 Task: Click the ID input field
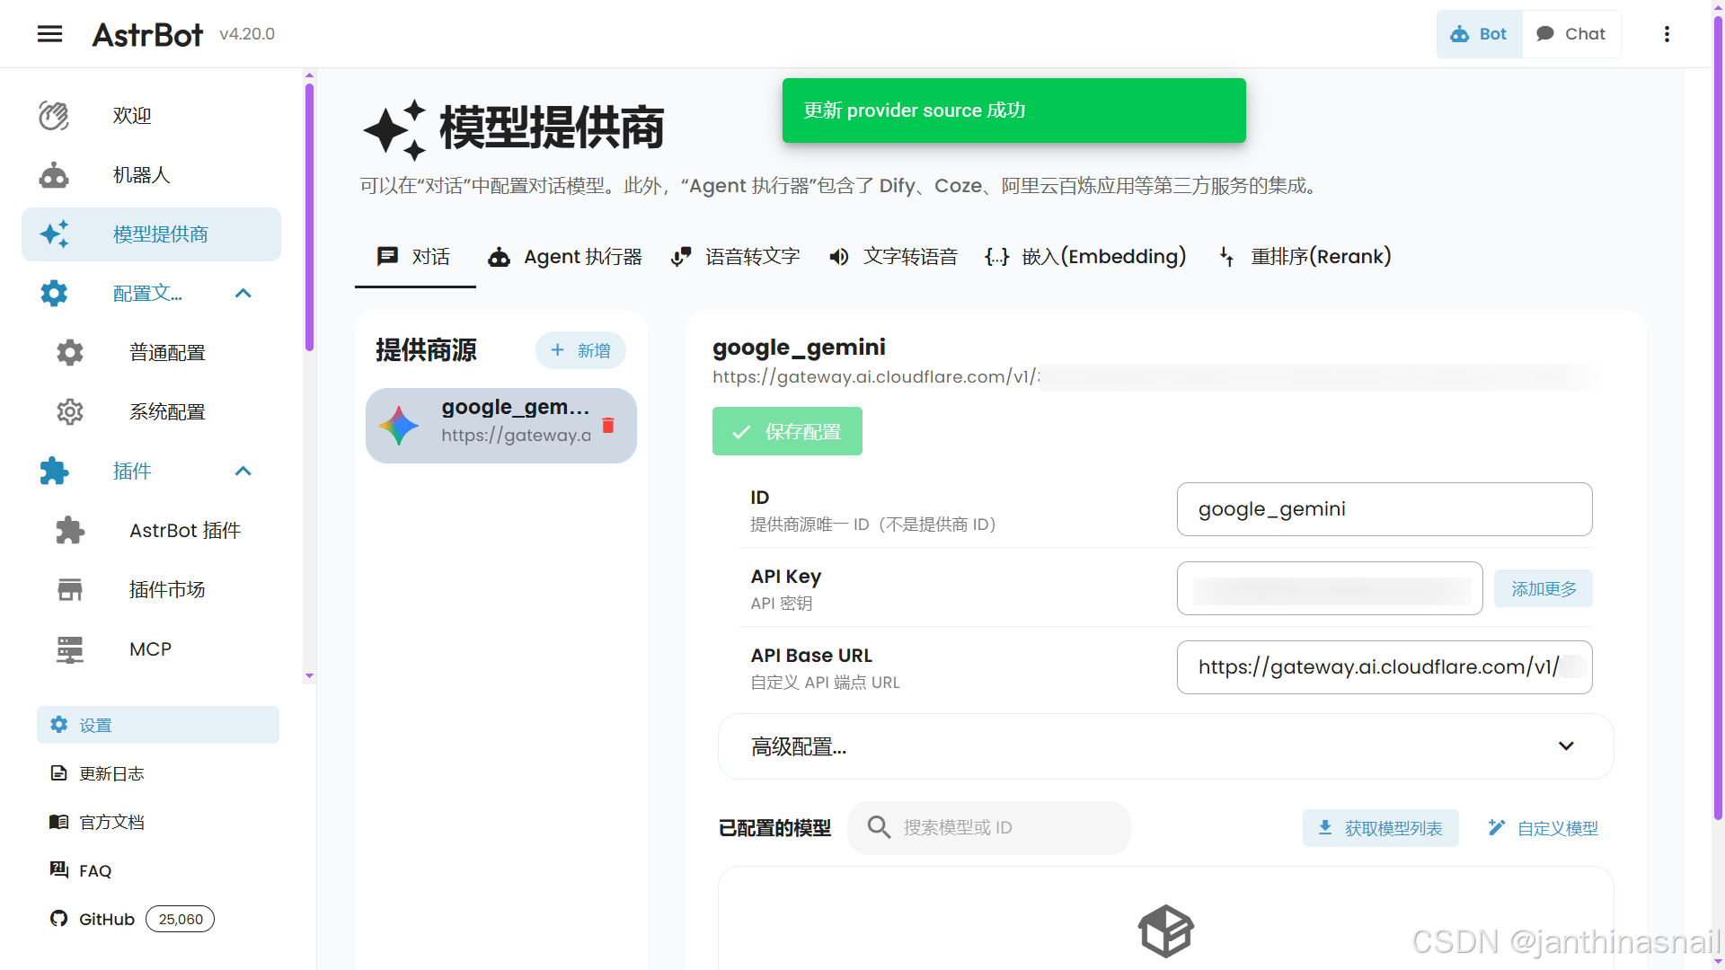click(x=1384, y=509)
